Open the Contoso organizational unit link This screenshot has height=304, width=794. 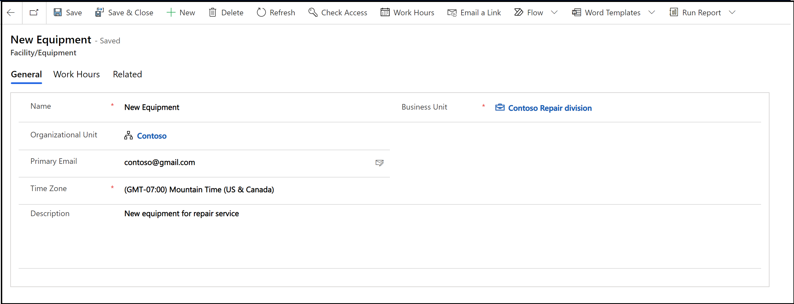tap(152, 135)
